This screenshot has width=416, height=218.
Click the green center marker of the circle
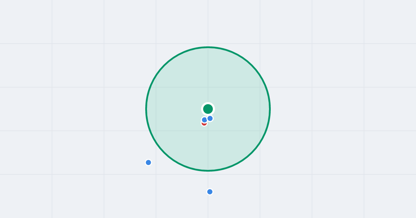click(208, 109)
